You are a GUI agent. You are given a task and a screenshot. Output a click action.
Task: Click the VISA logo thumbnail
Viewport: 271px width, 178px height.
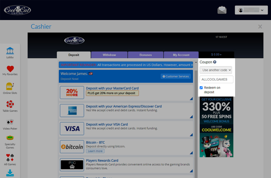(x=72, y=128)
